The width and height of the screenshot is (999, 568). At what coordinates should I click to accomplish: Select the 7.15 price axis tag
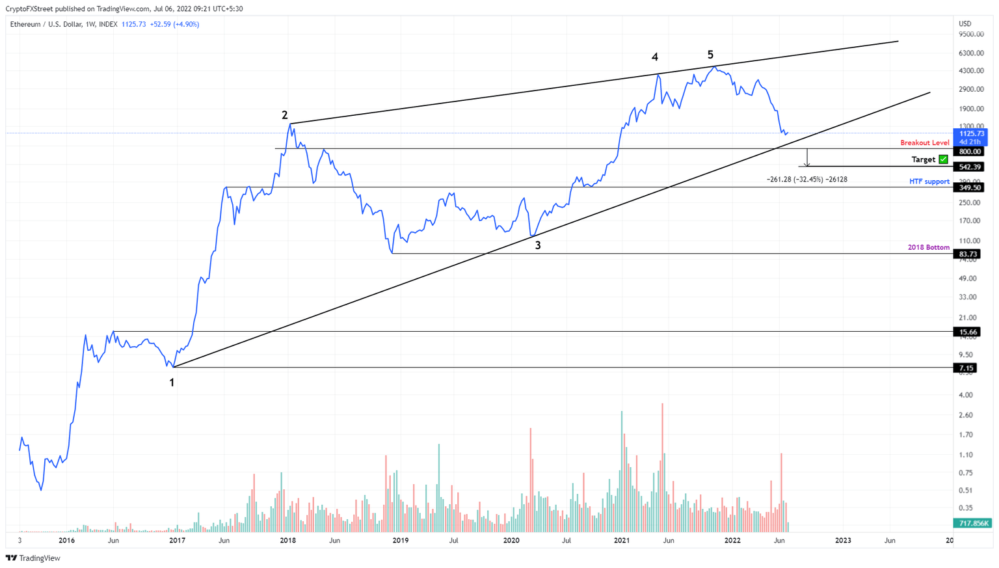pyautogui.click(x=966, y=368)
